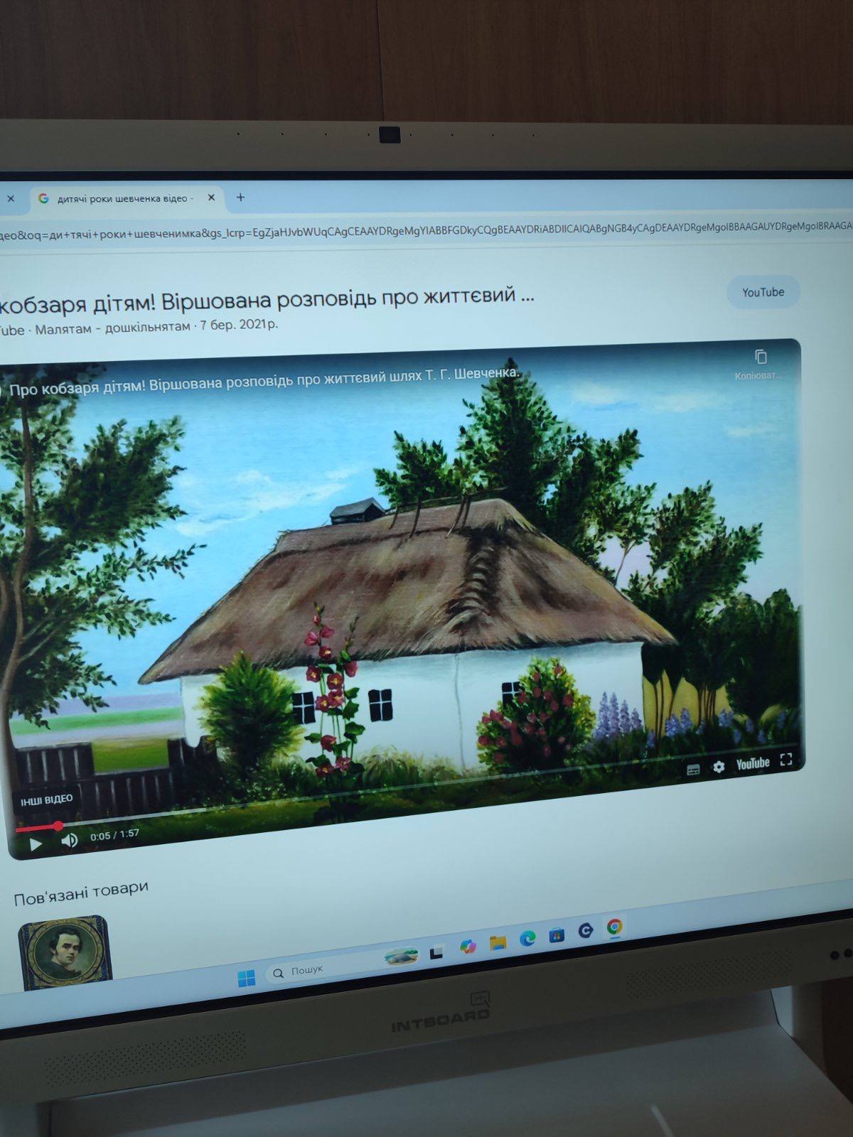Click the YouTube source chip button
This screenshot has width=853, height=1137.
coord(763,292)
